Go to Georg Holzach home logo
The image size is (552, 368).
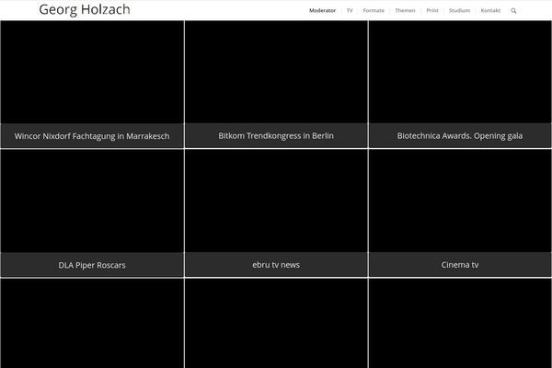[85, 10]
